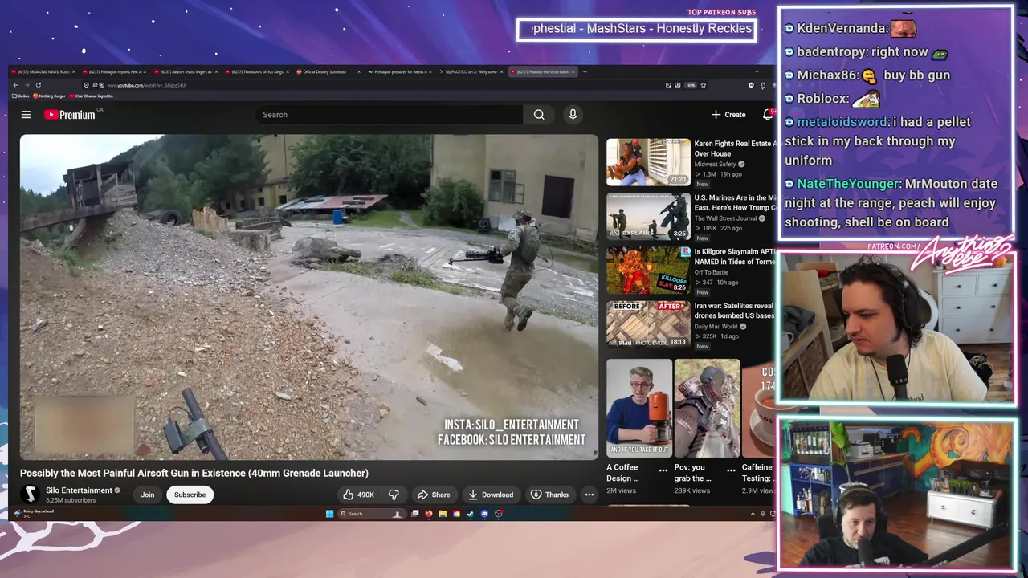Reload the YouTube page

pos(38,85)
